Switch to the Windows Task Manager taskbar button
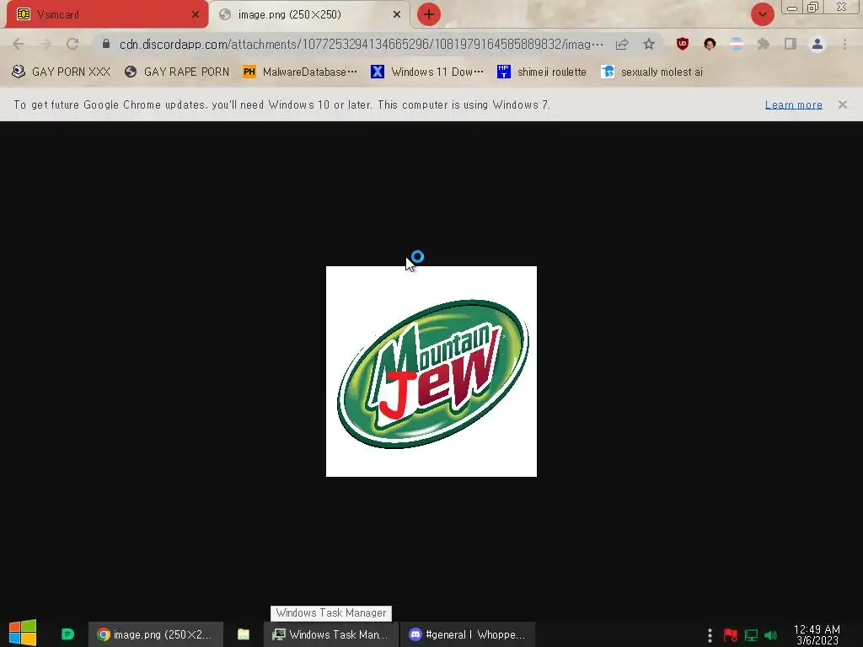The height and width of the screenshot is (647, 863). (x=330, y=634)
